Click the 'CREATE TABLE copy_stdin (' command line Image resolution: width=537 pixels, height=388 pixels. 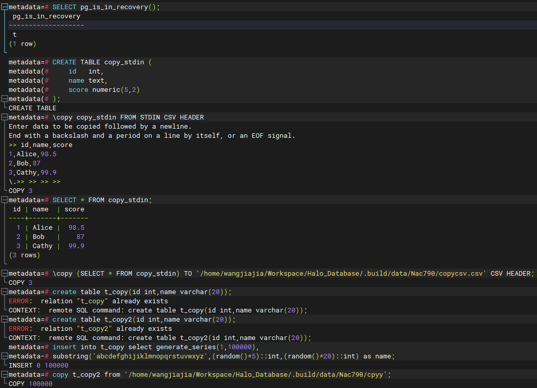pyautogui.click(x=80, y=62)
